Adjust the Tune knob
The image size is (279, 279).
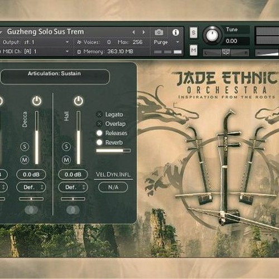pyautogui.click(x=212, y=35)
